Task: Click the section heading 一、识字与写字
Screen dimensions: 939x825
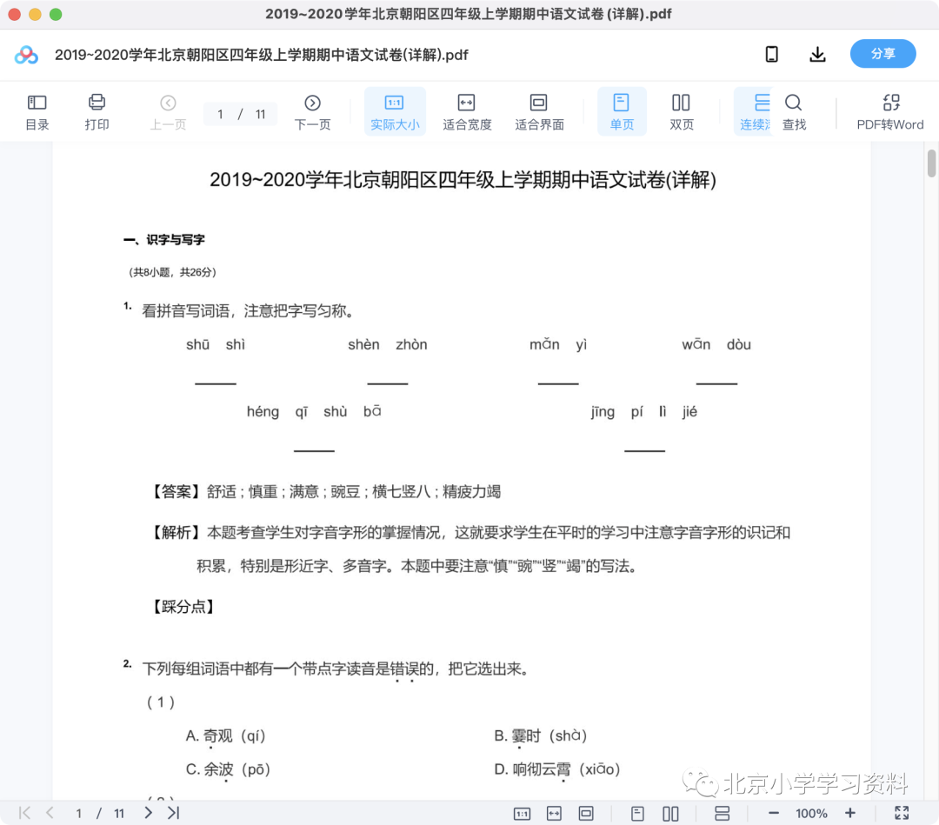Action: click(164, 240)
